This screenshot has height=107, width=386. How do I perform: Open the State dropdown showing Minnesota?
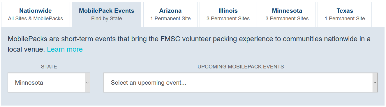pyautogui.click(x=49, y=83)
